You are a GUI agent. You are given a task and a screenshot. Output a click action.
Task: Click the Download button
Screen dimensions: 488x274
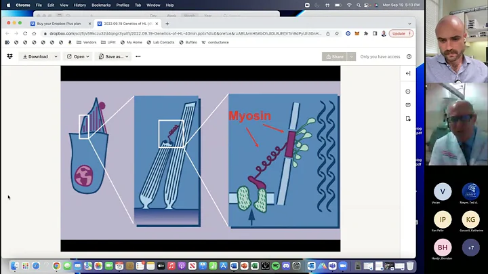pos(35,57)
